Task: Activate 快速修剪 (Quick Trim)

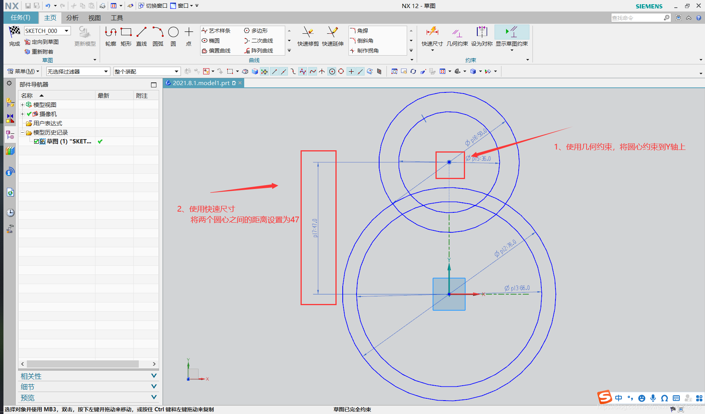Action: coord(308,36)
